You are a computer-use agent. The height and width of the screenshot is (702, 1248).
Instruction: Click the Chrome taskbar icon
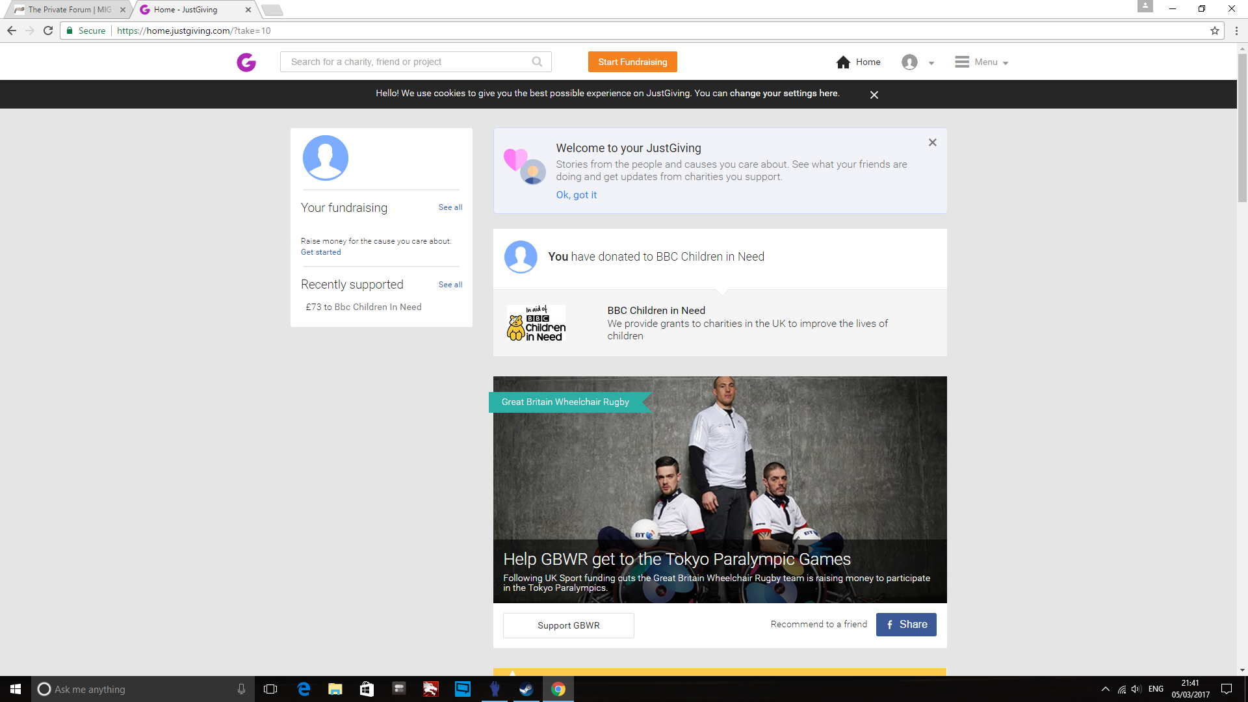pyautogui.click(x=558, y=689)
